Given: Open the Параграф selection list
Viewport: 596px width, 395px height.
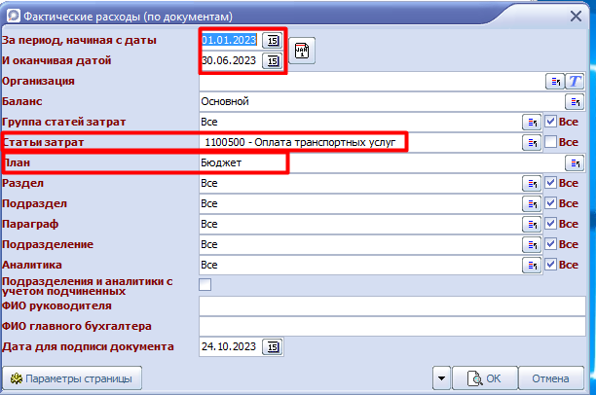Looking at the screenshot, I should tap(533, 224).
